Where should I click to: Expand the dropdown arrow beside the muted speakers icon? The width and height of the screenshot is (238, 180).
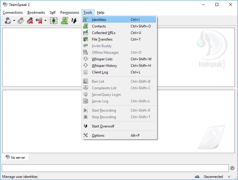pos(45,21)
